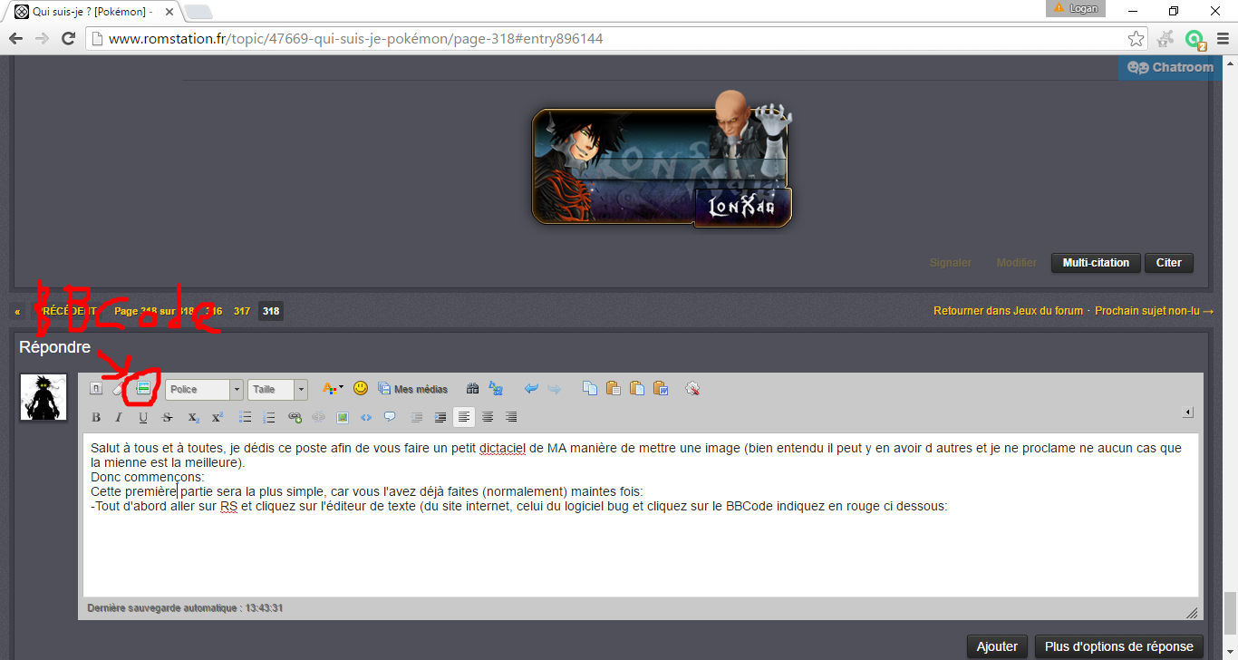Click Mes médias button
Image resolution: width=1238 pixels, height=660 pixels.
point(413,389)
